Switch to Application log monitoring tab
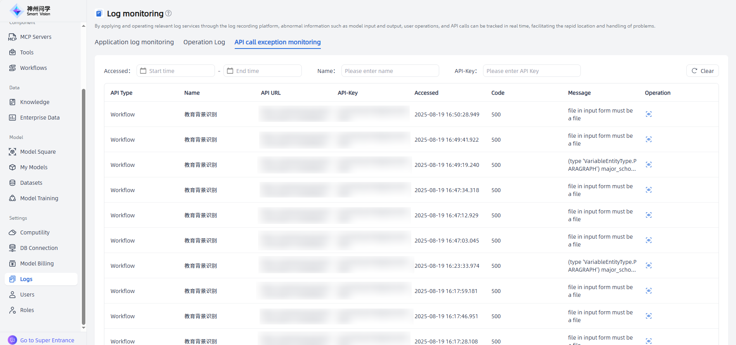Image resolution: width=736 pixels, height=345 pixels. 134,42
